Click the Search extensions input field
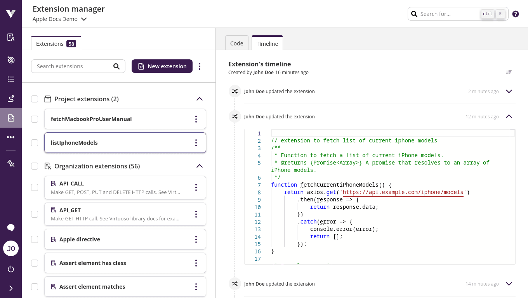Viewport: 528px width, 298px height. (73, 66)
